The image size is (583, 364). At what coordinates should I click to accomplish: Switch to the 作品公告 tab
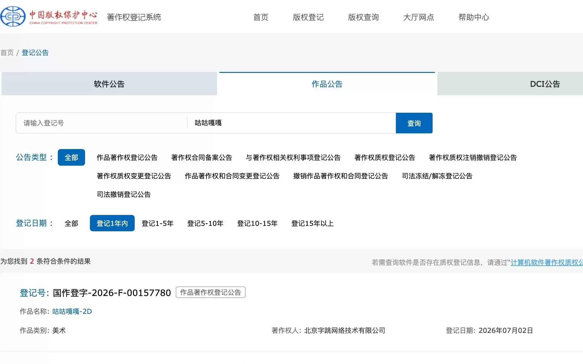(327, 84)
